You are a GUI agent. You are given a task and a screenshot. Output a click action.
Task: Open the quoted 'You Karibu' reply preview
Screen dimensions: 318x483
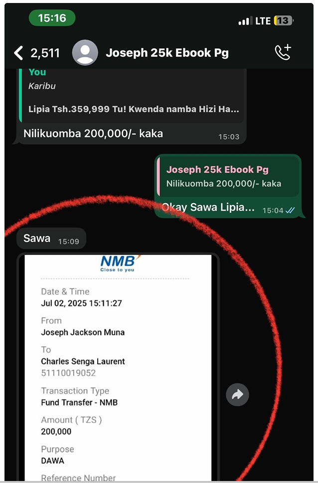click(132, 96)
